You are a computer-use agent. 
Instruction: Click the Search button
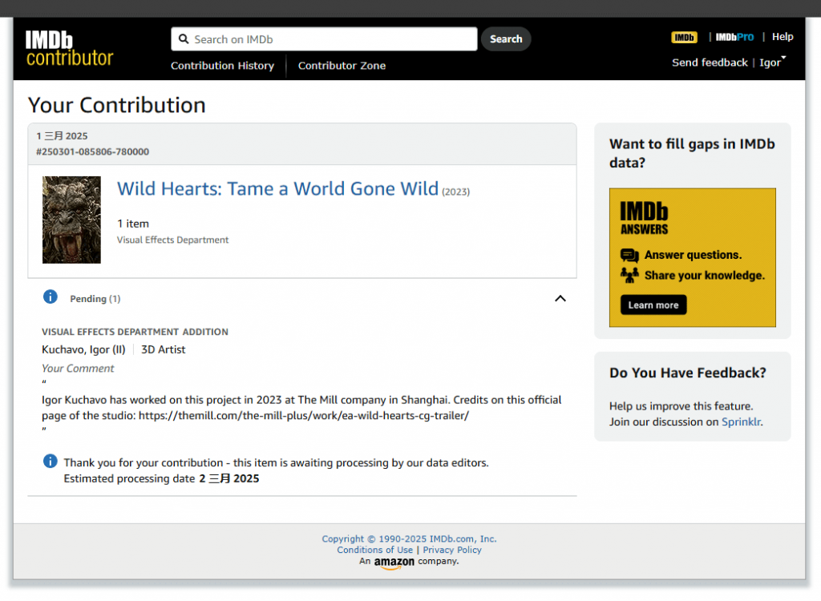point(506,39)
